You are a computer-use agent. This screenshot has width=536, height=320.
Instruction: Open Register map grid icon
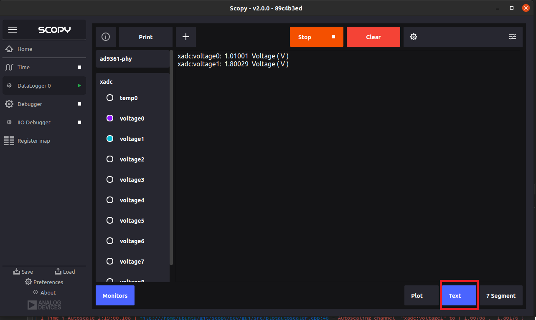[9, 141]
